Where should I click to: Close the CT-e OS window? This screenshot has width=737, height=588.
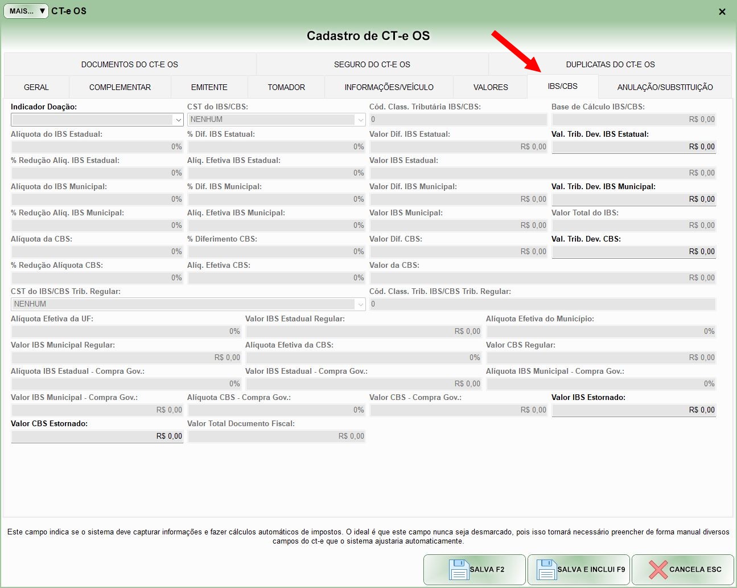[x=722, y=11]
